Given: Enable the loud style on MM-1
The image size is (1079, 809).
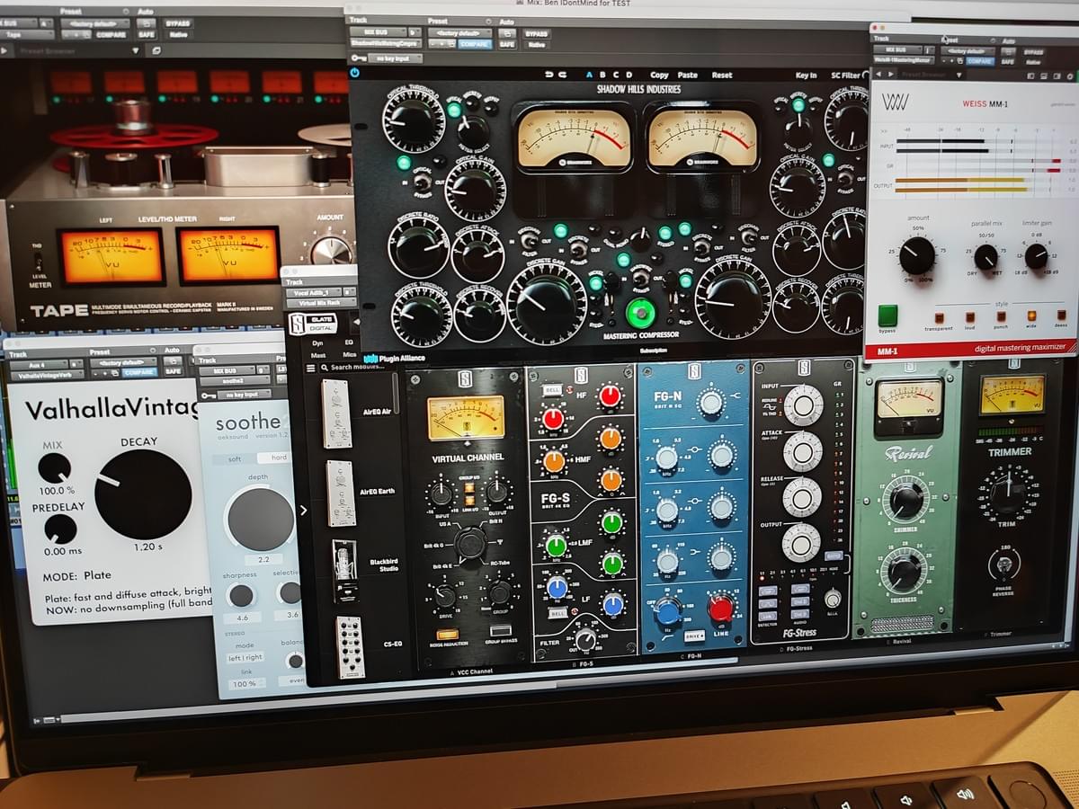Looking at the screenshot, I should (x=969, y=317).
